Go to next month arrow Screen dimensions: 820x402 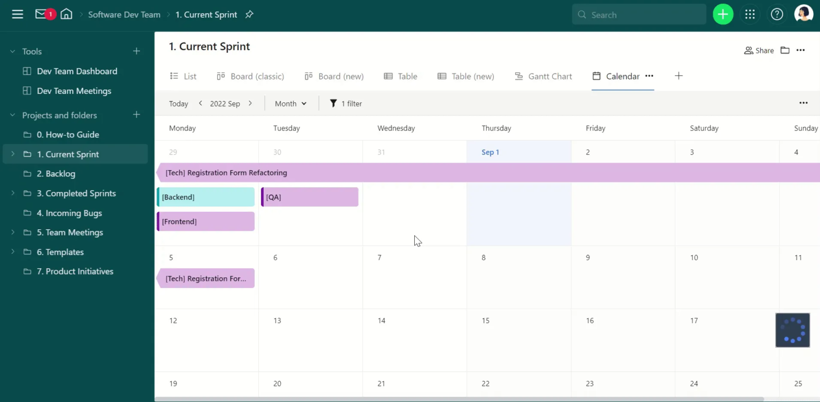pyautogui.click(x=250, y=103)
